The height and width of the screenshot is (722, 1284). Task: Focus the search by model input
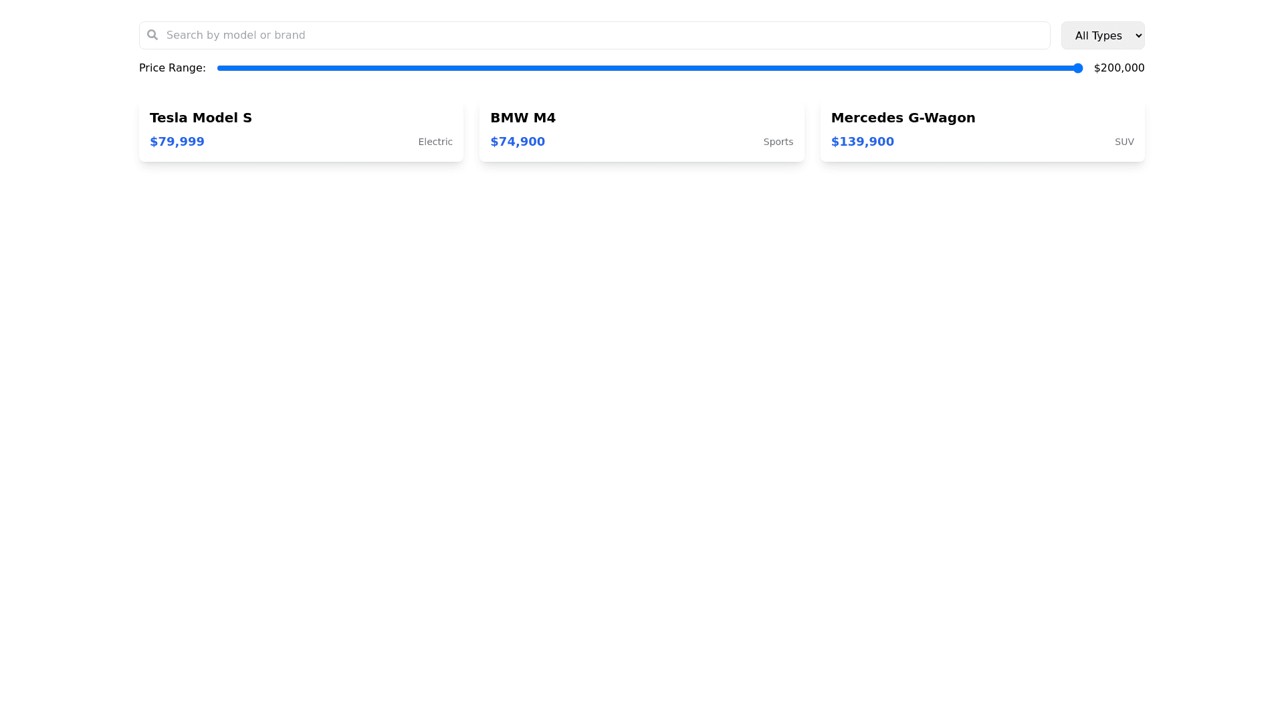[602, 35]
